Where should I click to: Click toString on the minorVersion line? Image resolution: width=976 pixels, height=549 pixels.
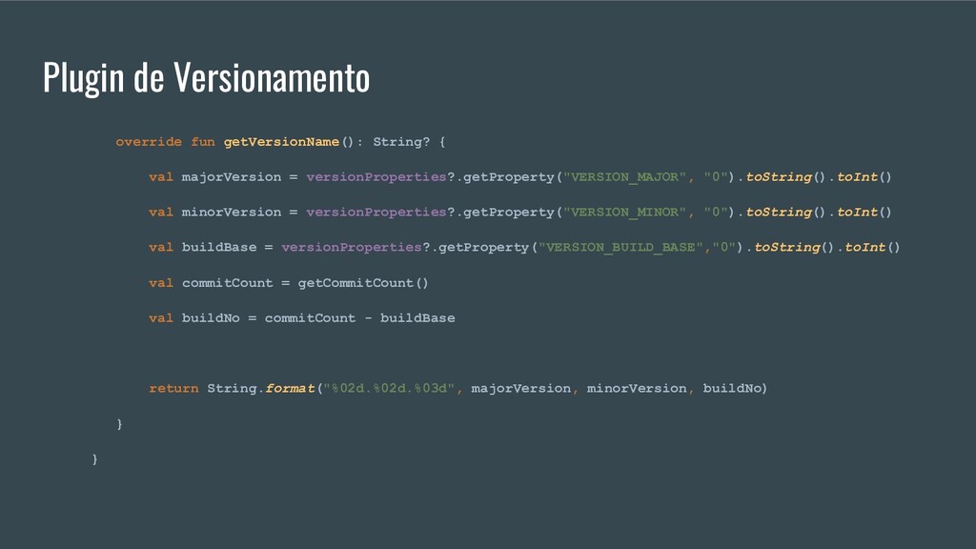pos(779,213)
